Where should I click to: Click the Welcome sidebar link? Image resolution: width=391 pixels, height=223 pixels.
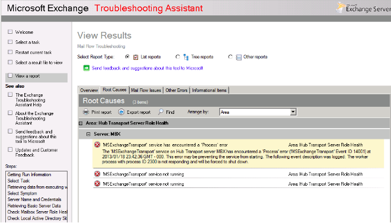pyautogui.click(x=24, y=32)
